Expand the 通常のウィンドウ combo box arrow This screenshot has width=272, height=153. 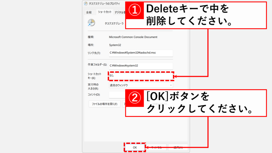point(171,86)
